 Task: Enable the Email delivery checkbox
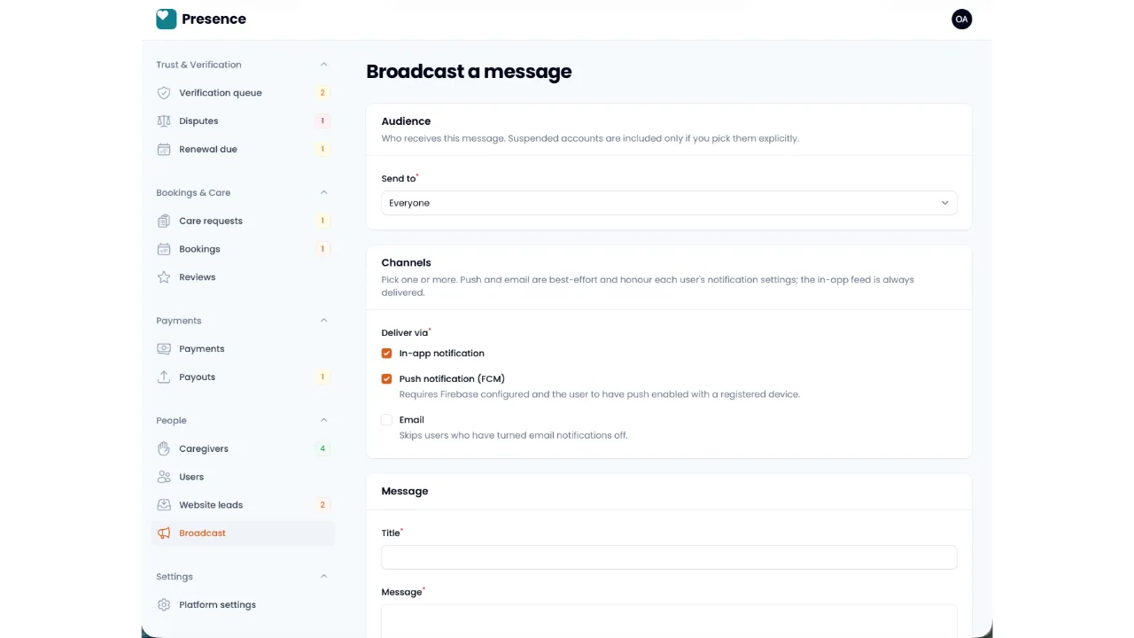click(386, 420)
